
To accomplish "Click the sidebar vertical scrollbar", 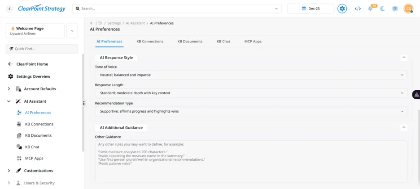I will tap(83, 103).
